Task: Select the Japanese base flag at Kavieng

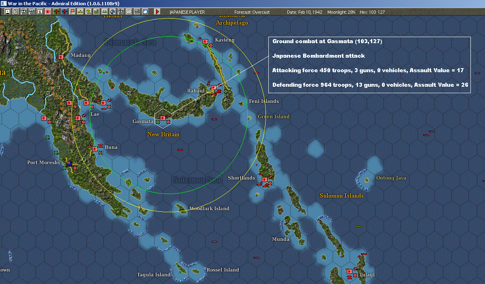Action: point(205,42)
